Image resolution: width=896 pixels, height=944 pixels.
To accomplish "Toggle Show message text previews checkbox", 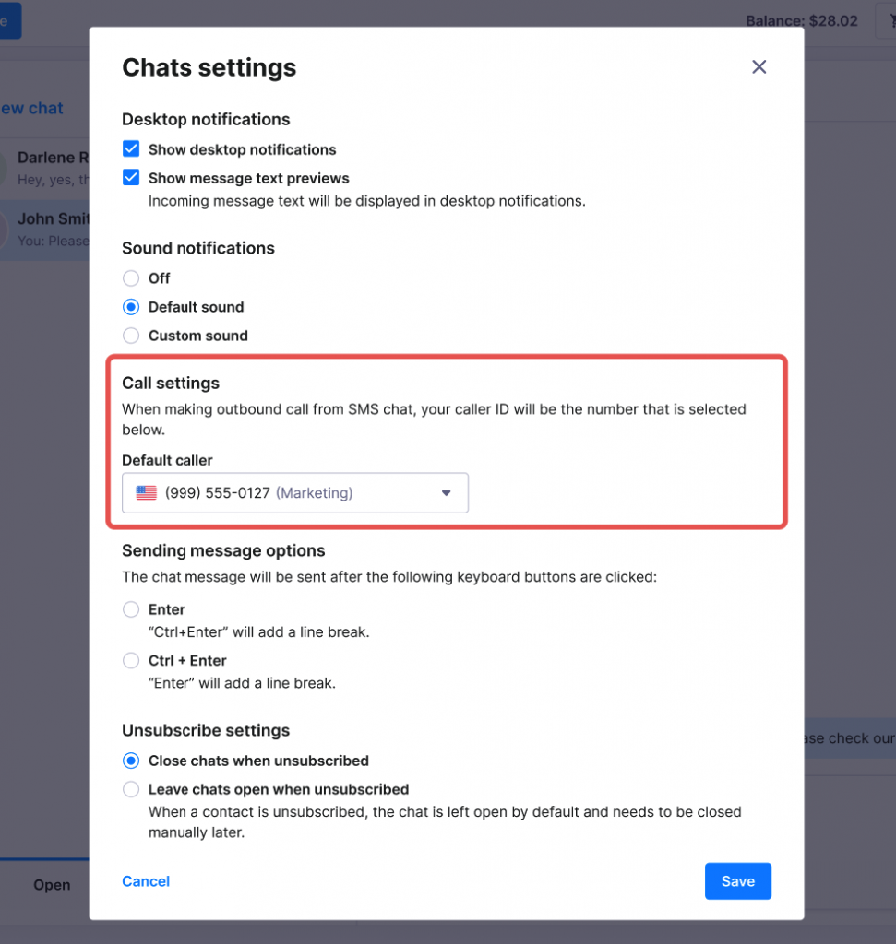I will [131, 178].
